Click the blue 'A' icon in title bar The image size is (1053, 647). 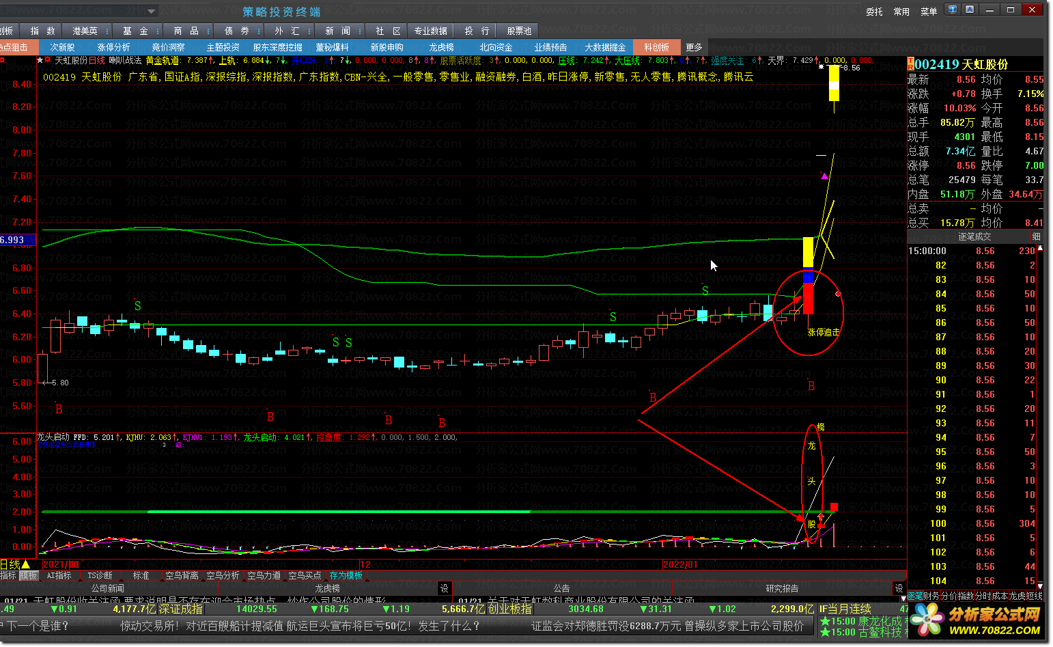(969, 10)
